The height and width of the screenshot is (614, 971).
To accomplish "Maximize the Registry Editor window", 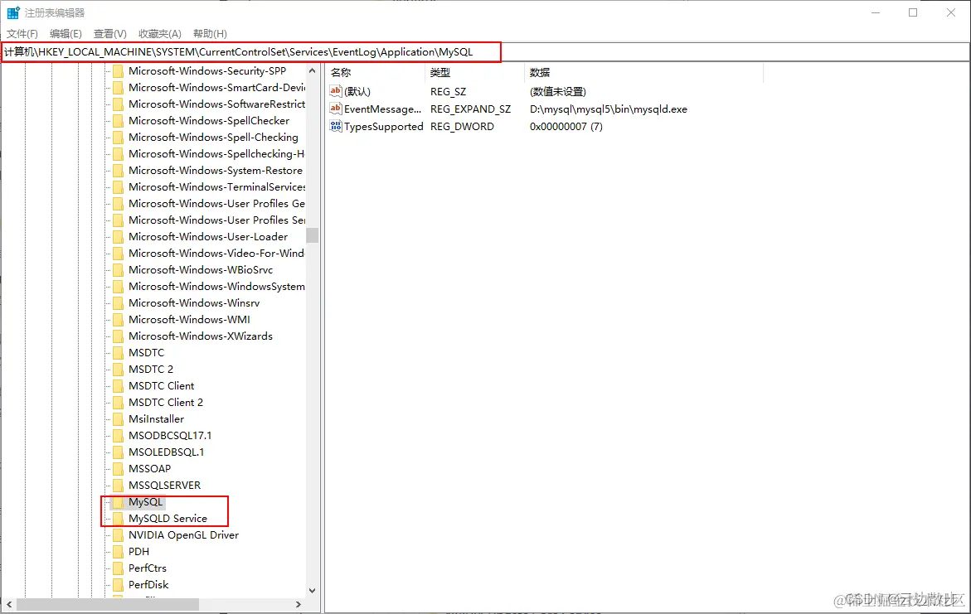I will [x=913, y=12].
